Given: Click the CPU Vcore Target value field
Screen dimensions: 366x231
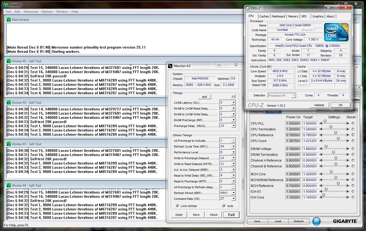Looking at the screenshot, I should coord(310,141).
